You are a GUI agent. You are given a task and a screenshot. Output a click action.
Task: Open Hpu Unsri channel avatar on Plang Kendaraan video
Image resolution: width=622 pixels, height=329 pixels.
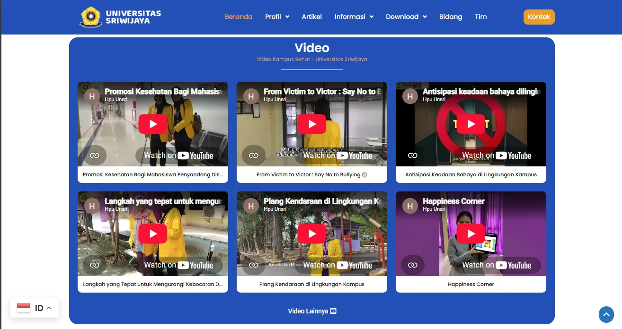(x=251, y=206)
